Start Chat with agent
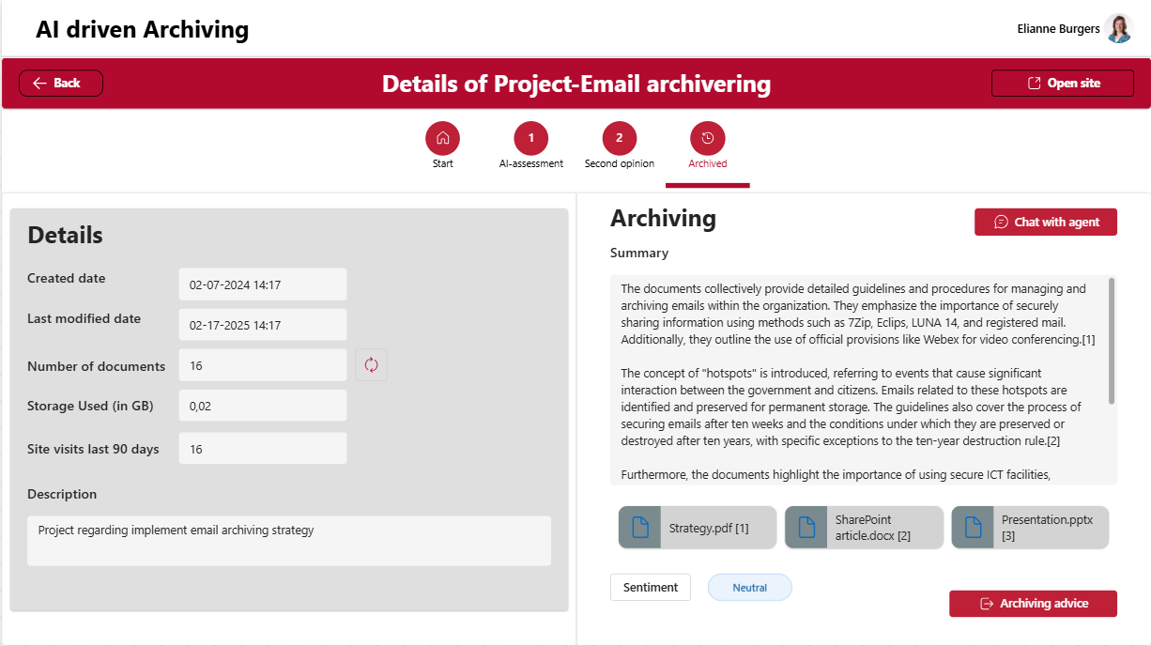1151x646 pixels. coord(1046,222)
